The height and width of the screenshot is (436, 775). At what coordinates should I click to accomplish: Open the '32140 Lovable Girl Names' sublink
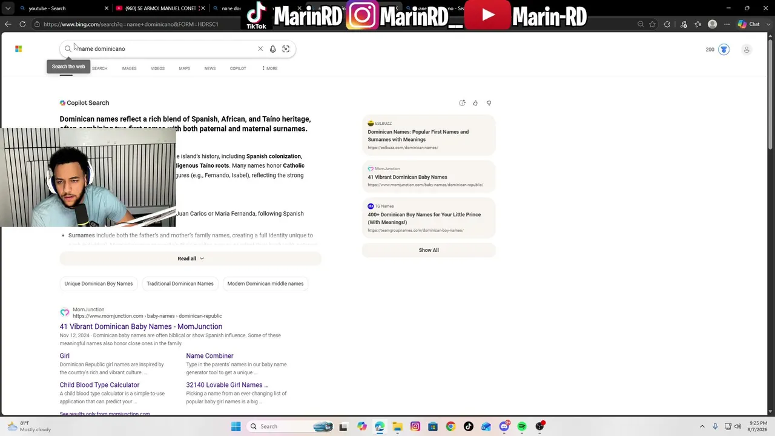tap(227, 385)
